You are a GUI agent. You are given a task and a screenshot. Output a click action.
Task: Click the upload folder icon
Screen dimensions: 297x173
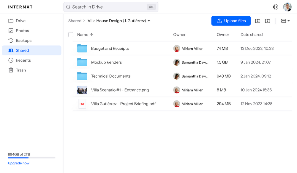pos(257,21)
